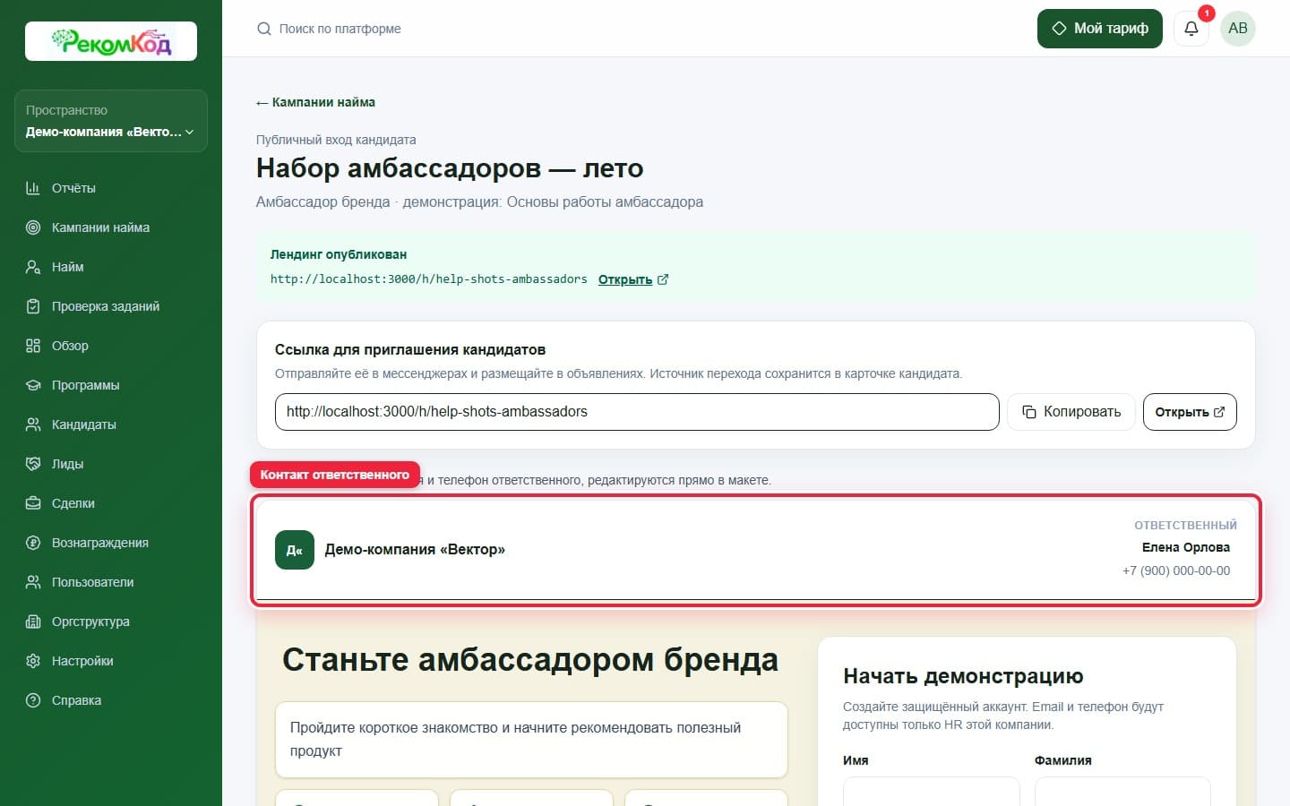1290x806 pixels.
Task: Click the Вознаграждения coin icon
Action: coord(33,543)
